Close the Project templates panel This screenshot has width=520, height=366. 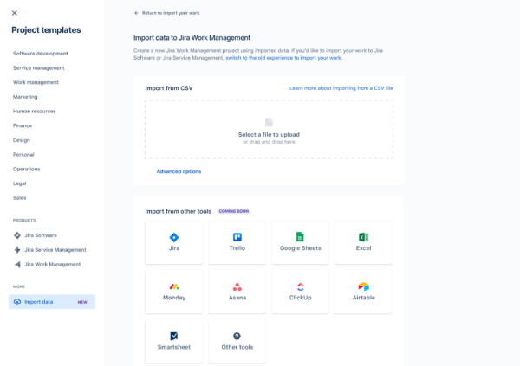coord(14,13)
